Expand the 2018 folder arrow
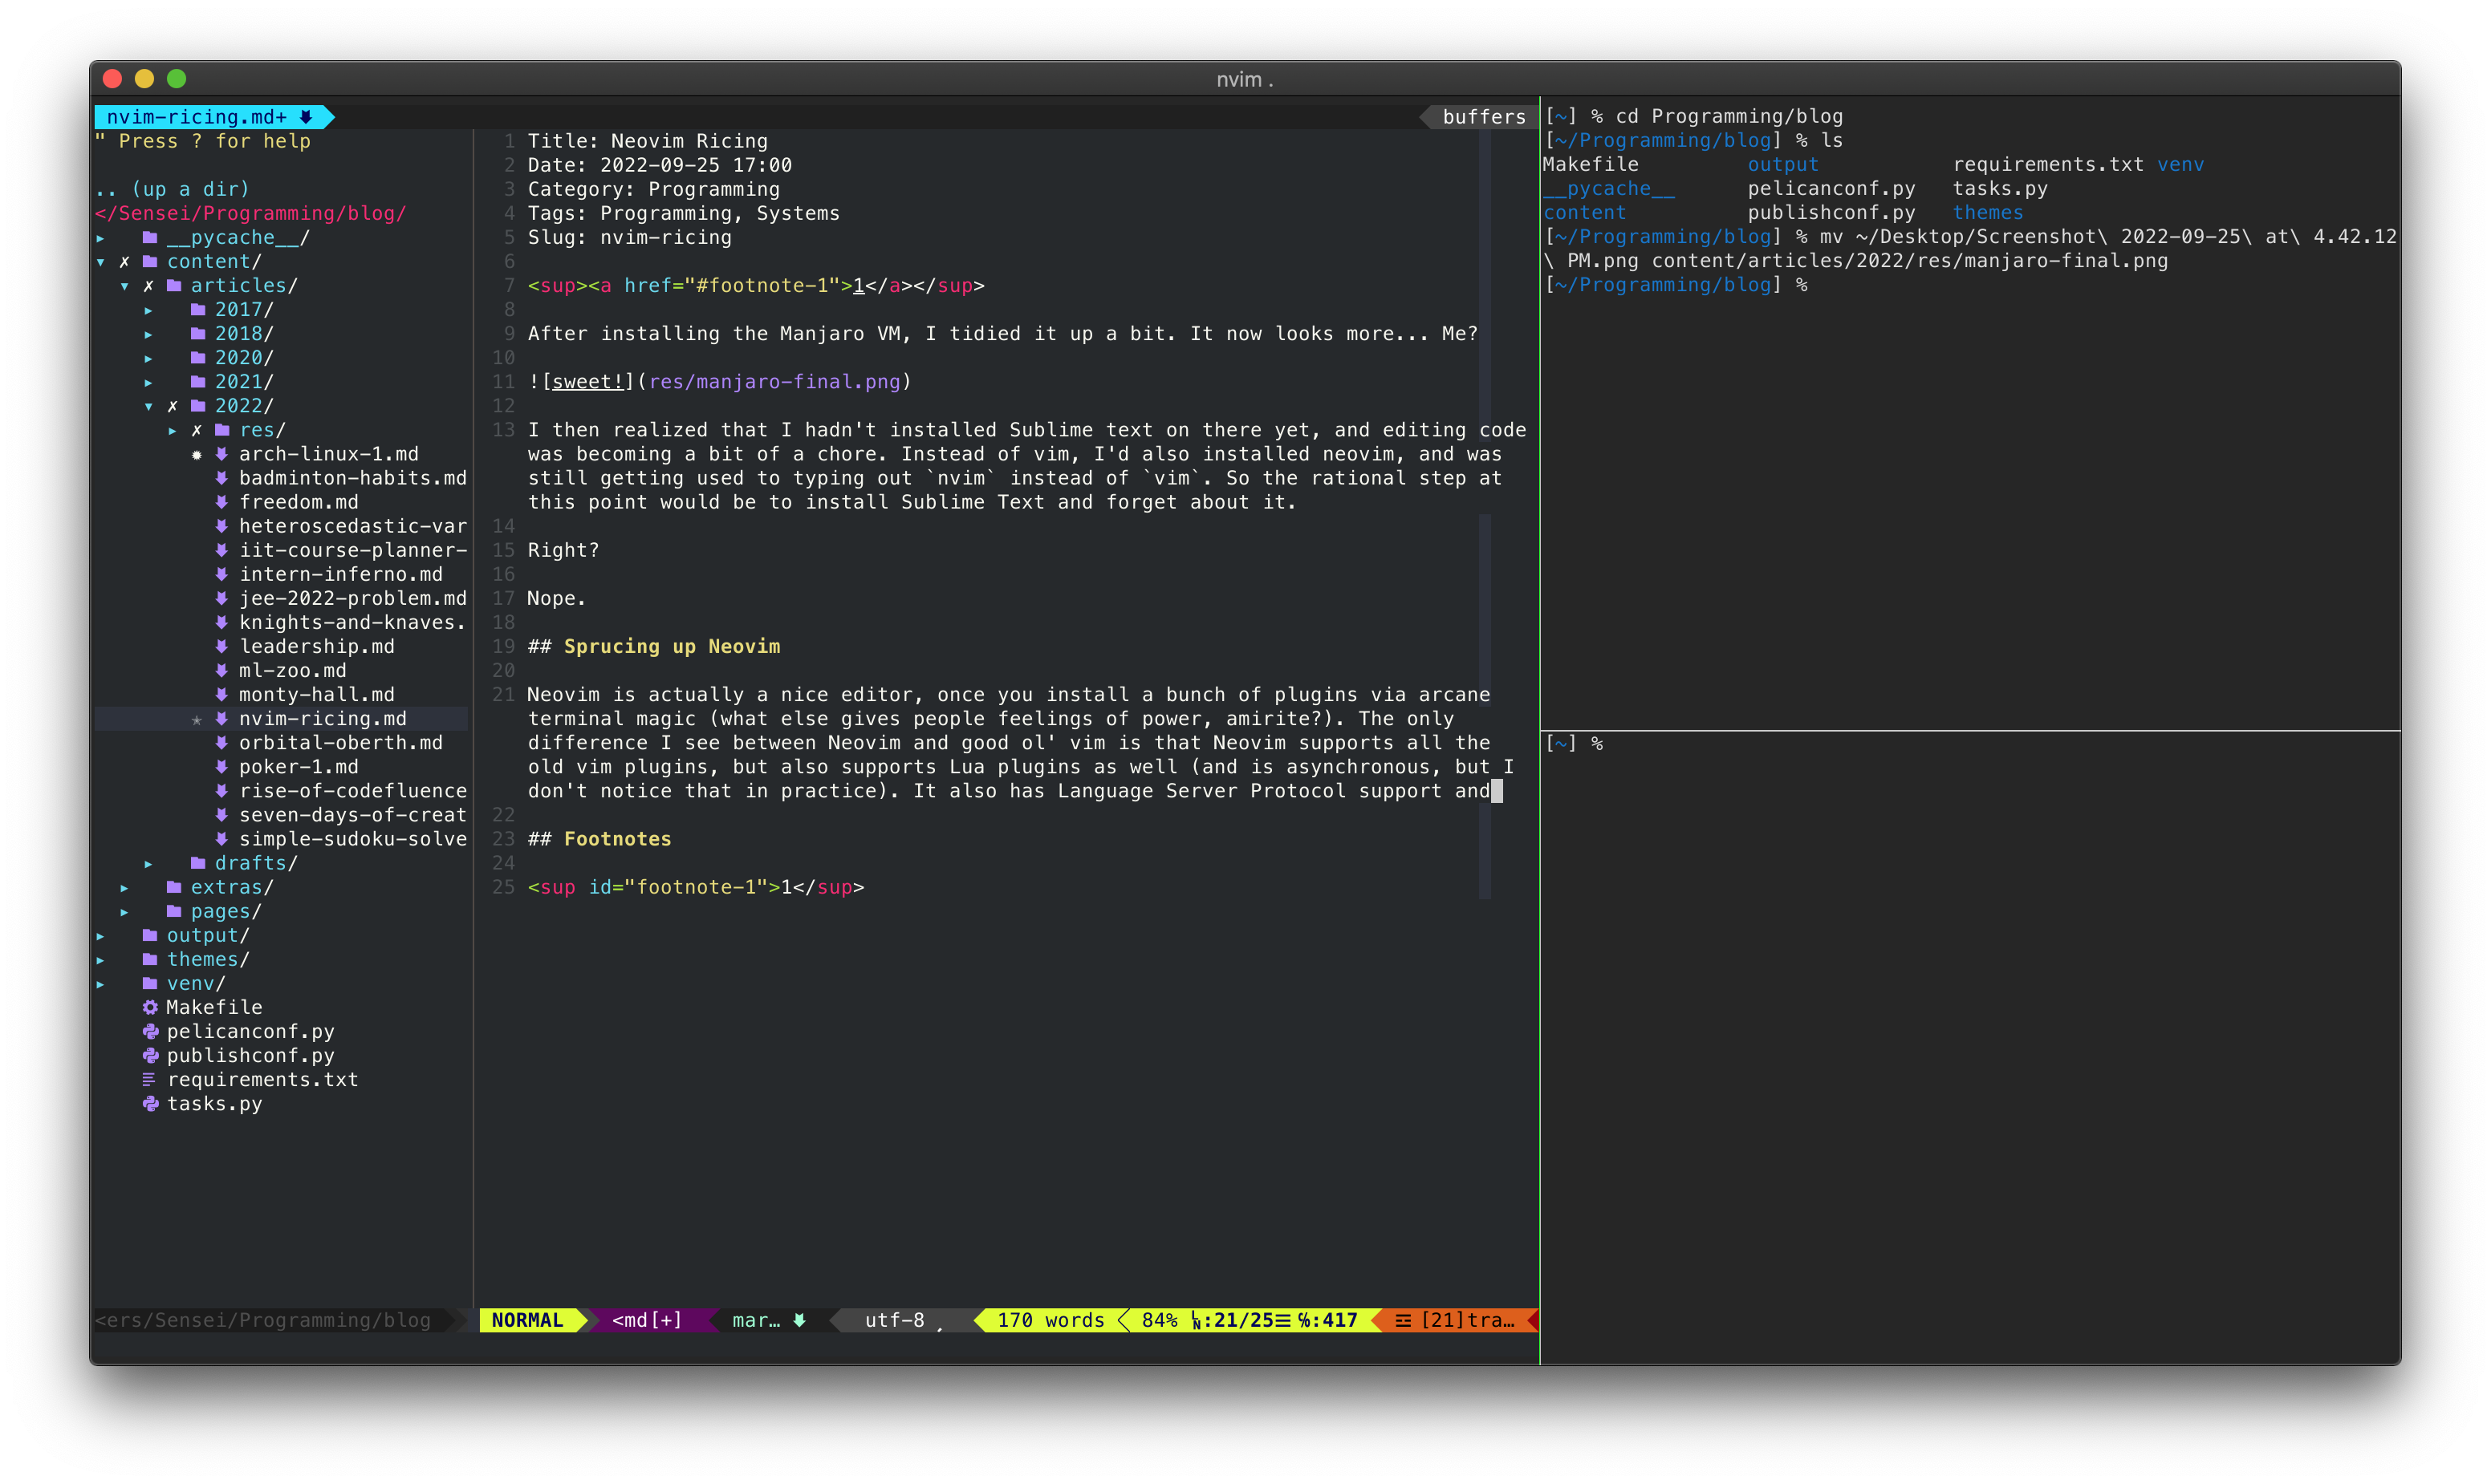This screenshot has height=1484, width=2491. (x=148, y=334)
